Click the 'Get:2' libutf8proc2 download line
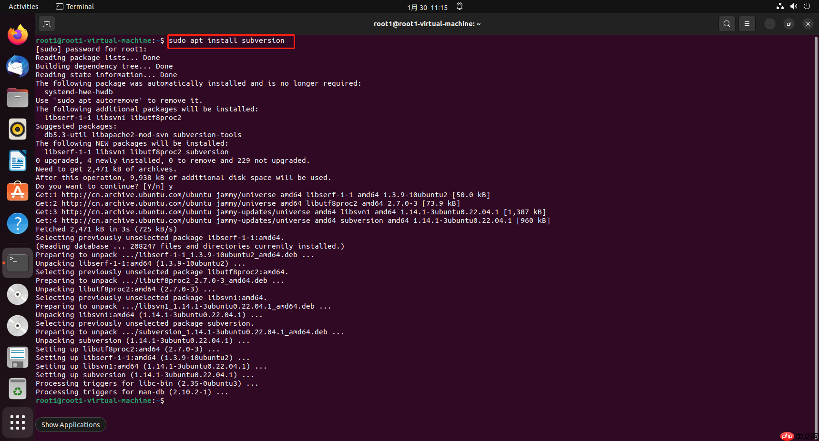Image resolution: width=819 pixels, height=441 pixels. click(x=248, y=204)
